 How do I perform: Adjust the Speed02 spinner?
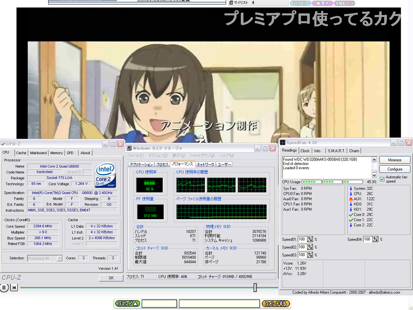(x=310, y=247)
